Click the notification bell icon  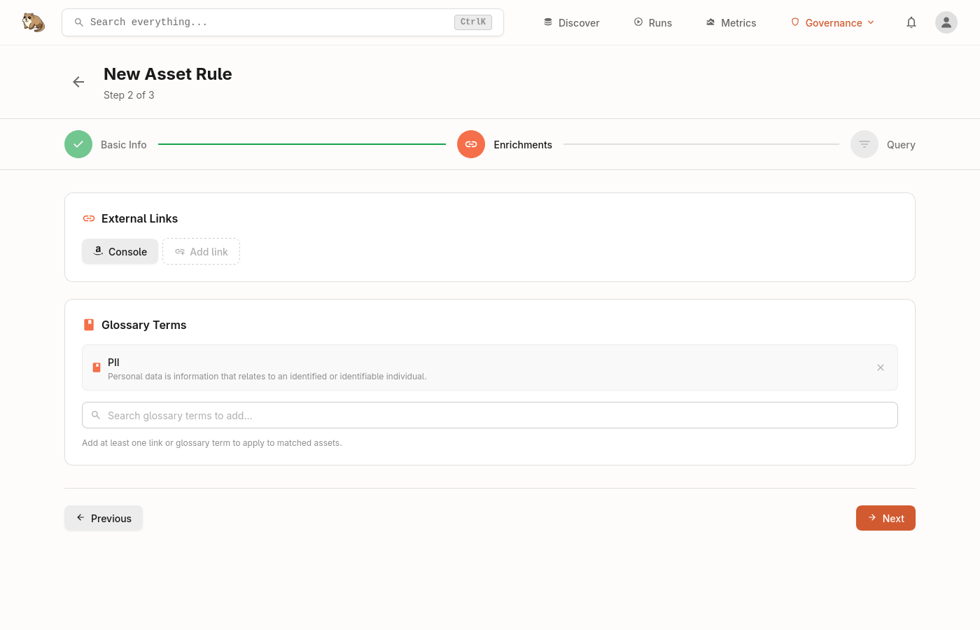911,22
